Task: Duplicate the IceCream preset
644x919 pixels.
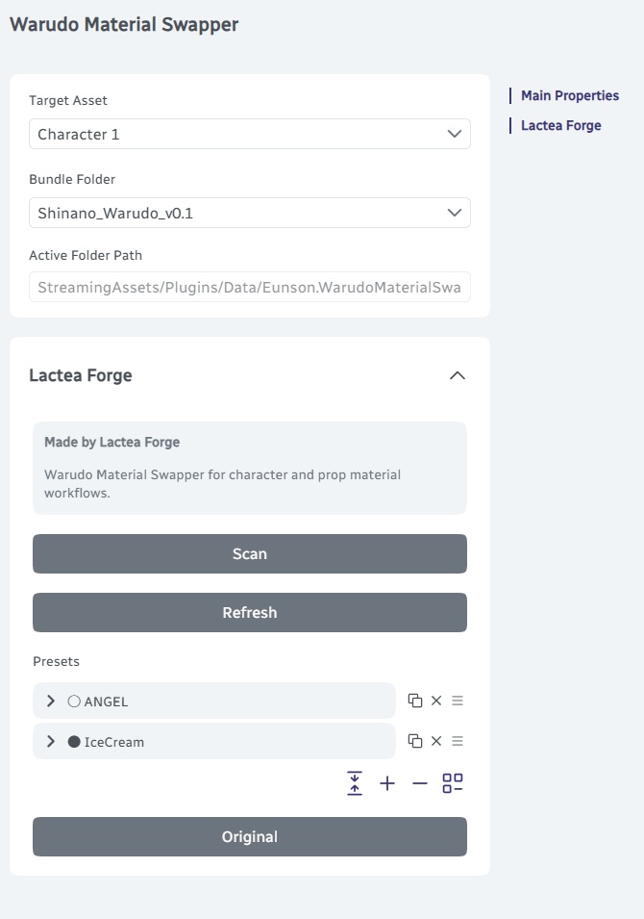Action: tap(415, 741)
